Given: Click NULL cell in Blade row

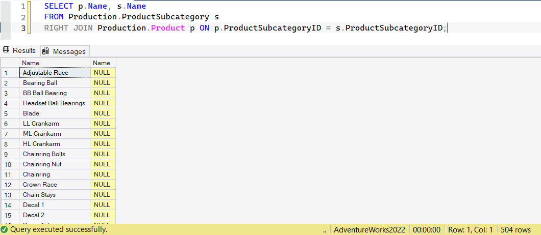Looking at the screenshot, I should [103, 113].
